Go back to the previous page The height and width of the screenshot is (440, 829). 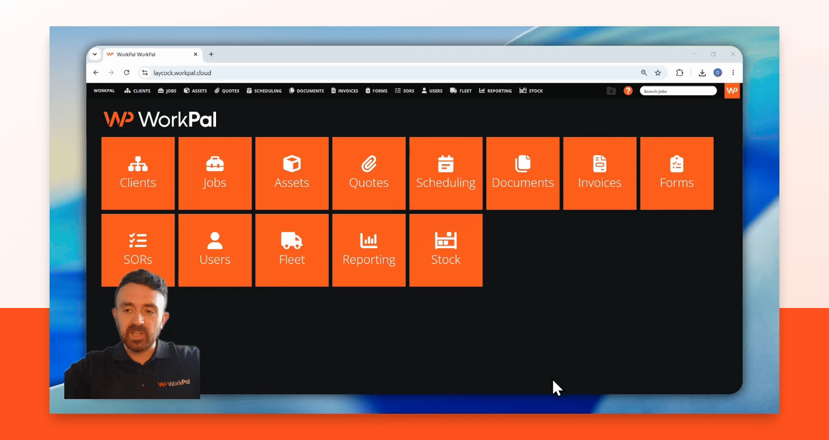point(96,73)
